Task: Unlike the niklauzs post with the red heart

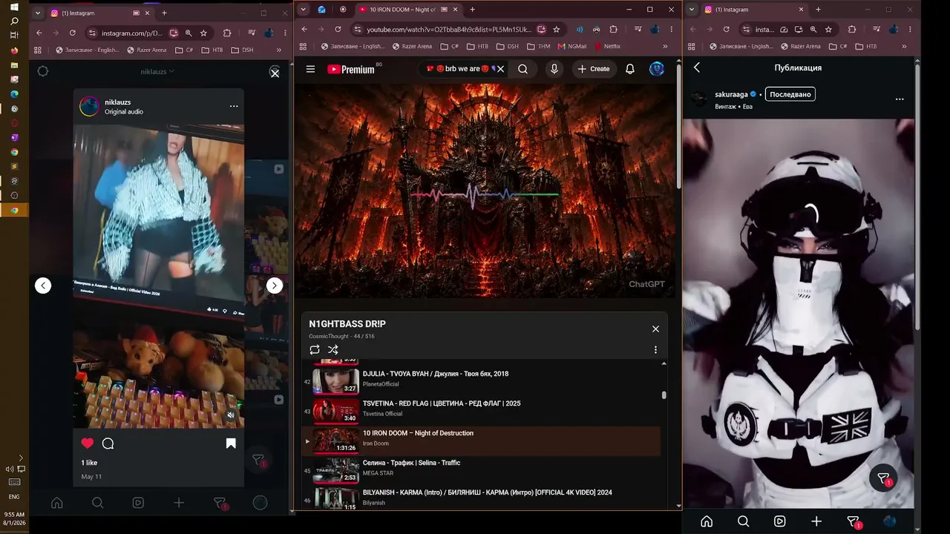Action: click(88, 444)
